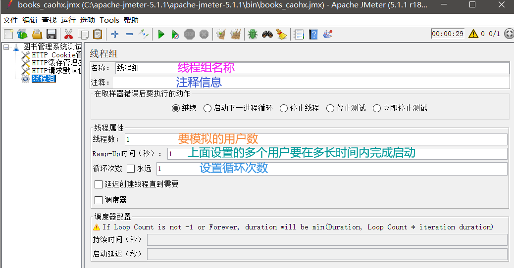Image resolution: width=514 pixels, height=268 pixels.
Task: Open the 查找 menu
Action: coord(49,20)
